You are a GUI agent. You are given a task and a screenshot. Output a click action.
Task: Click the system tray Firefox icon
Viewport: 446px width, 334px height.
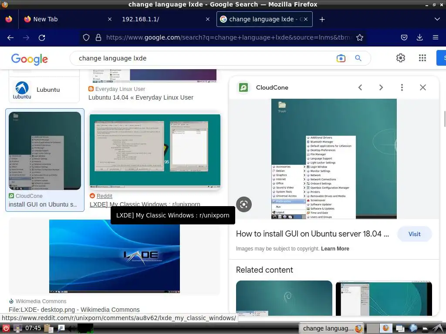click(x=385, y=328)
